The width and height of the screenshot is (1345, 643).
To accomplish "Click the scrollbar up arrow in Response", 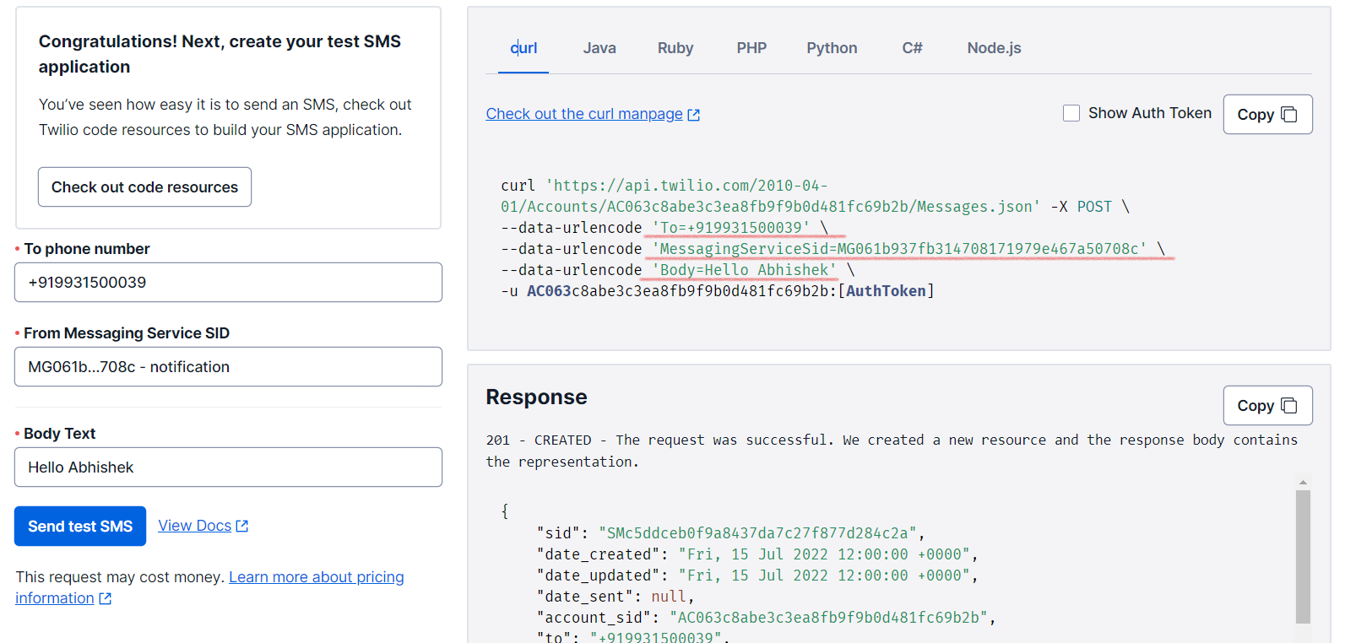I will pyautogui.click(x=1303, y=483).
